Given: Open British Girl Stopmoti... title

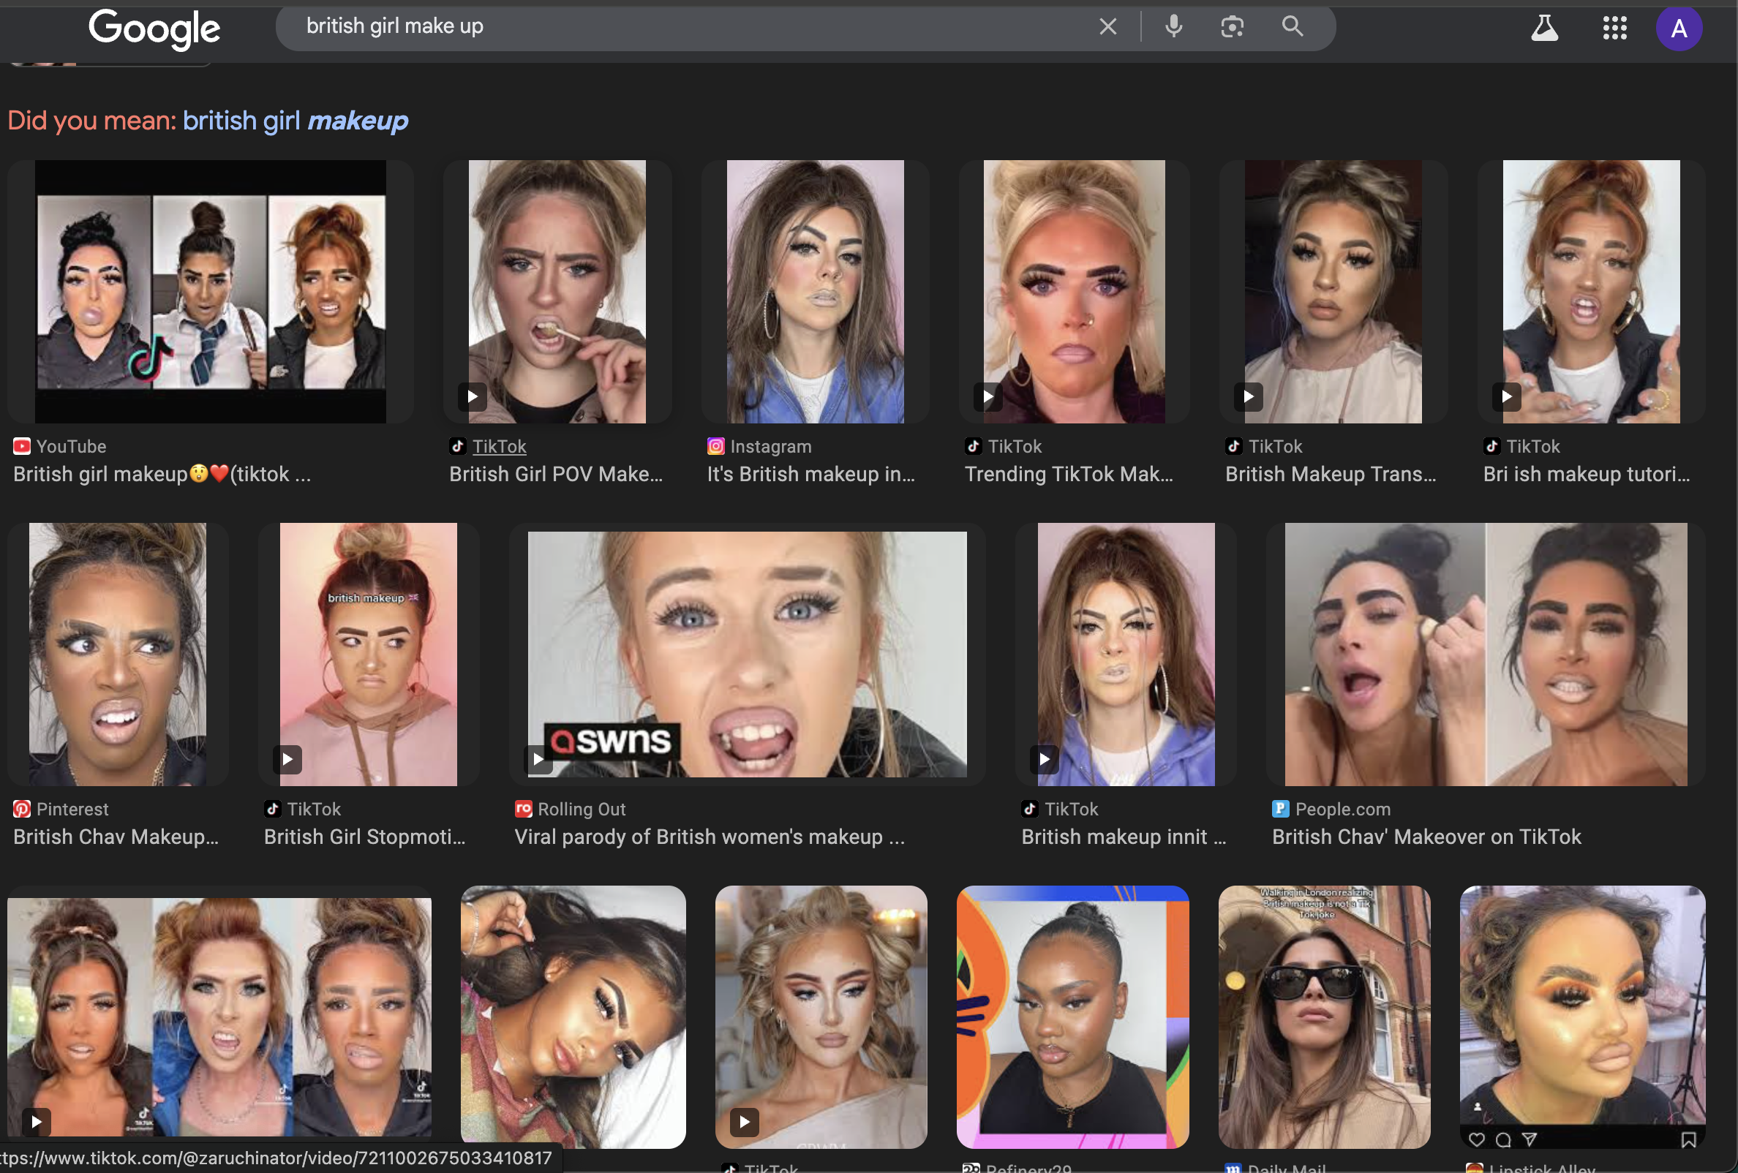Looking at the screenshot, I should click(x=364, y=837).
